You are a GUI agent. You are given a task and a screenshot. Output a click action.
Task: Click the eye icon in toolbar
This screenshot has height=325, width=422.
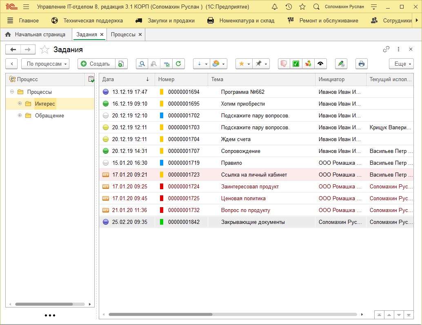pyautogui.click(x=320, y=64)
